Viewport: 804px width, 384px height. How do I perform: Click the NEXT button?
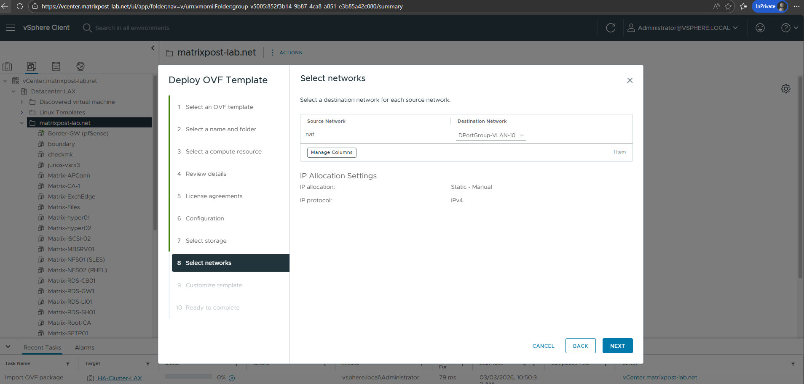617,346
